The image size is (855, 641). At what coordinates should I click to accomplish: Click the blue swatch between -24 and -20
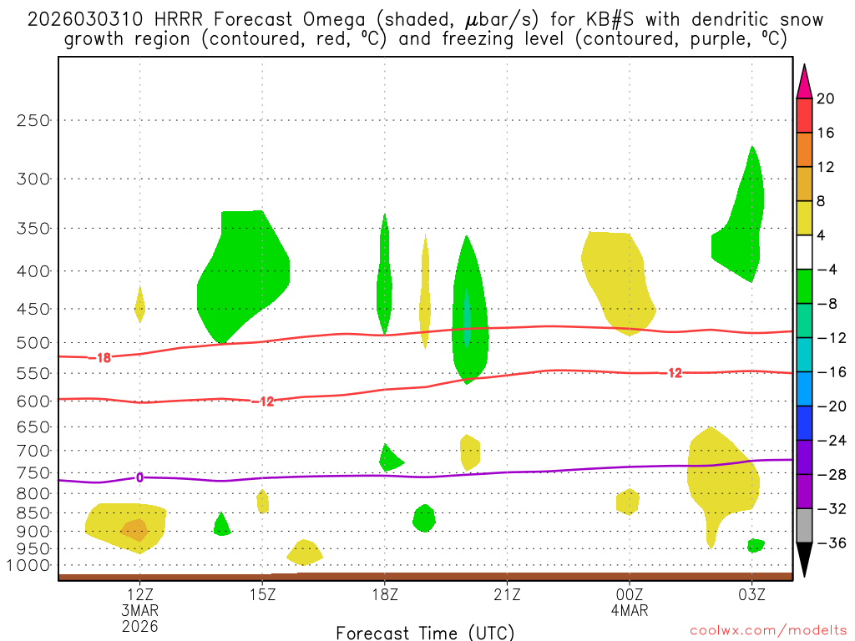tap(804, 423)
